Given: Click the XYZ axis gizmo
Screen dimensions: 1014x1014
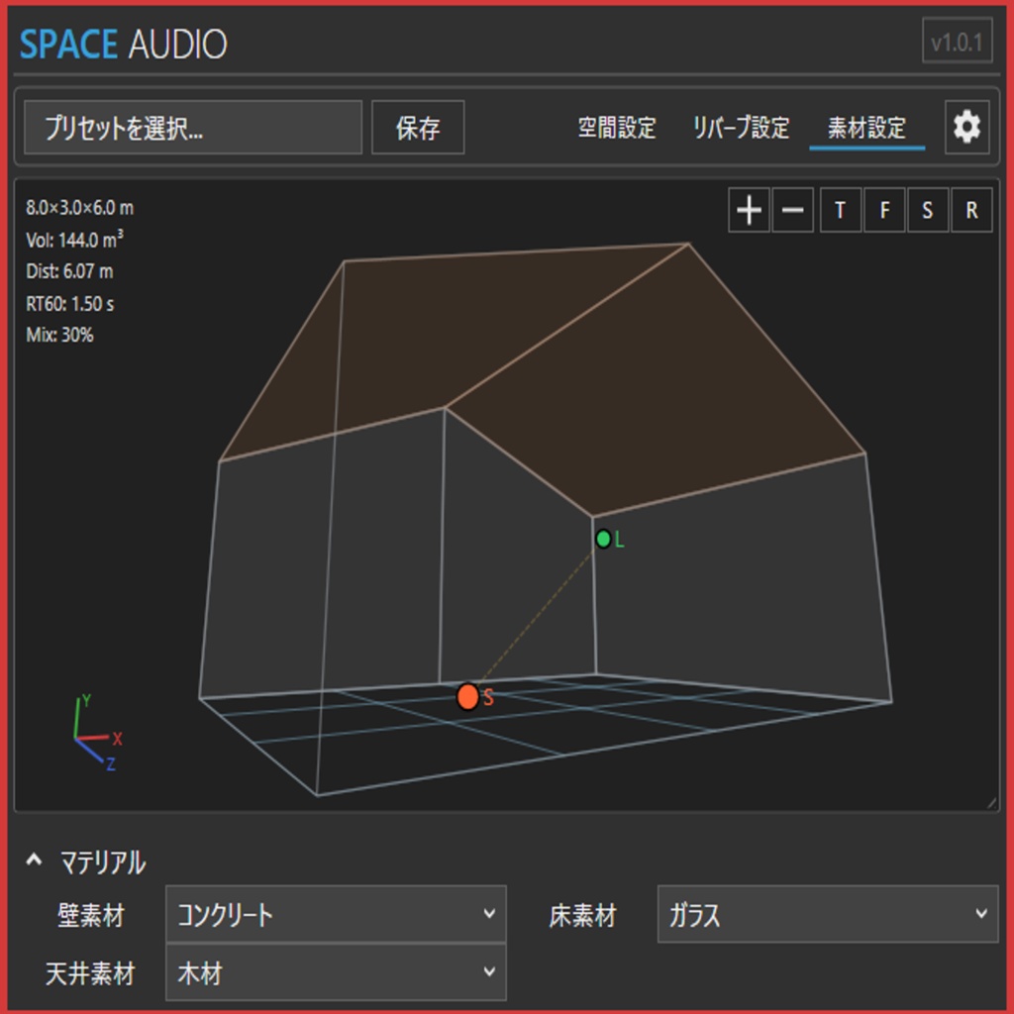Looking at the screenshot, I should tap(97, 734).
